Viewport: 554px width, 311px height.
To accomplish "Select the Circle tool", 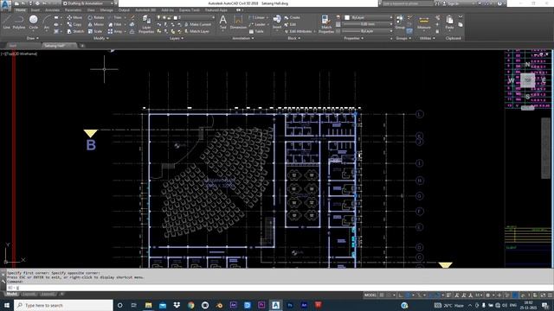I will [x=34, y=22].
